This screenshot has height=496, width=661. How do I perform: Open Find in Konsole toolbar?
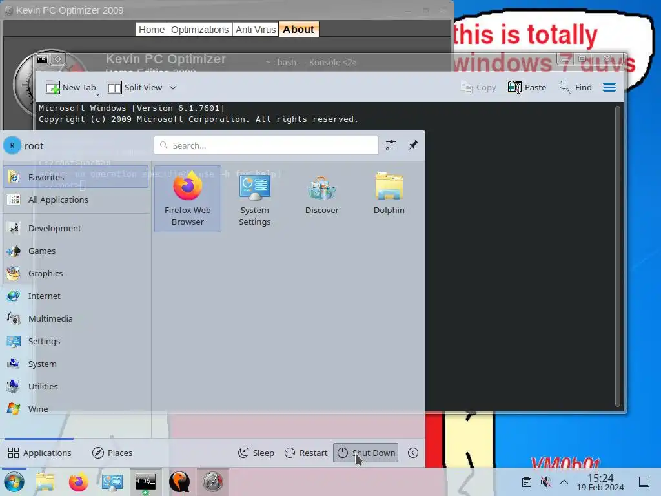pos(575,87)
